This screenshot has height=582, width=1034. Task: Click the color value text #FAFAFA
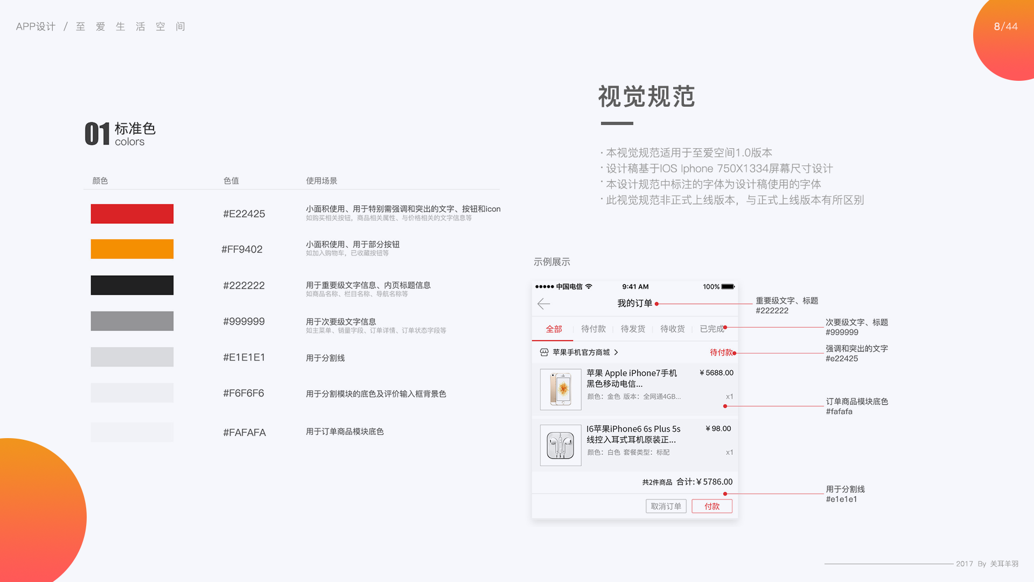244,433
